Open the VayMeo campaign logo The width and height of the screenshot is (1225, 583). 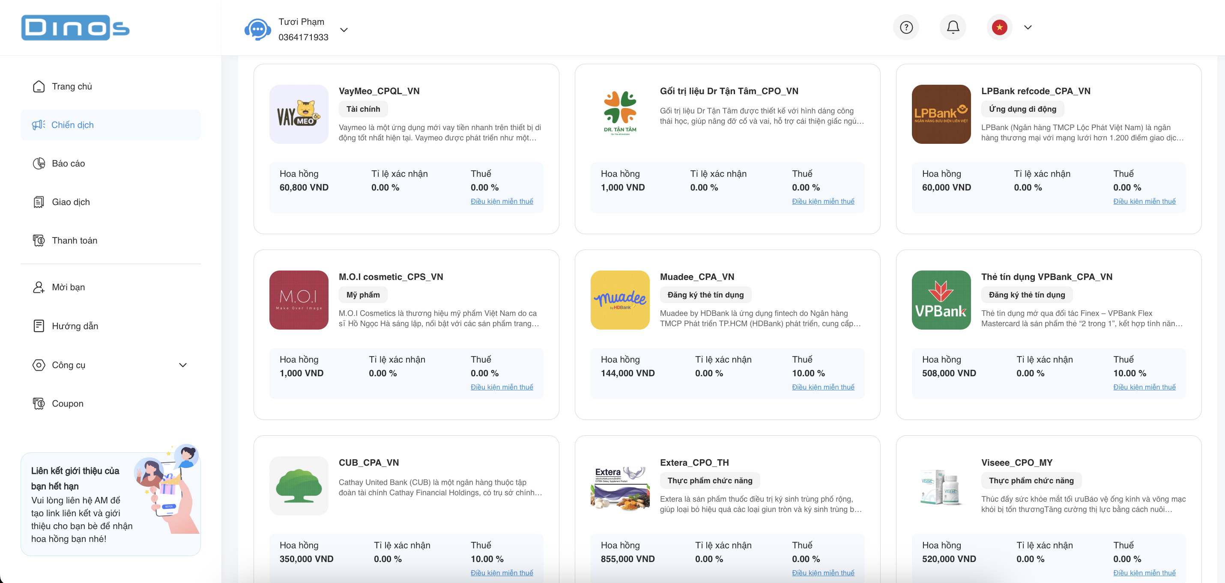tap(299, 115)
